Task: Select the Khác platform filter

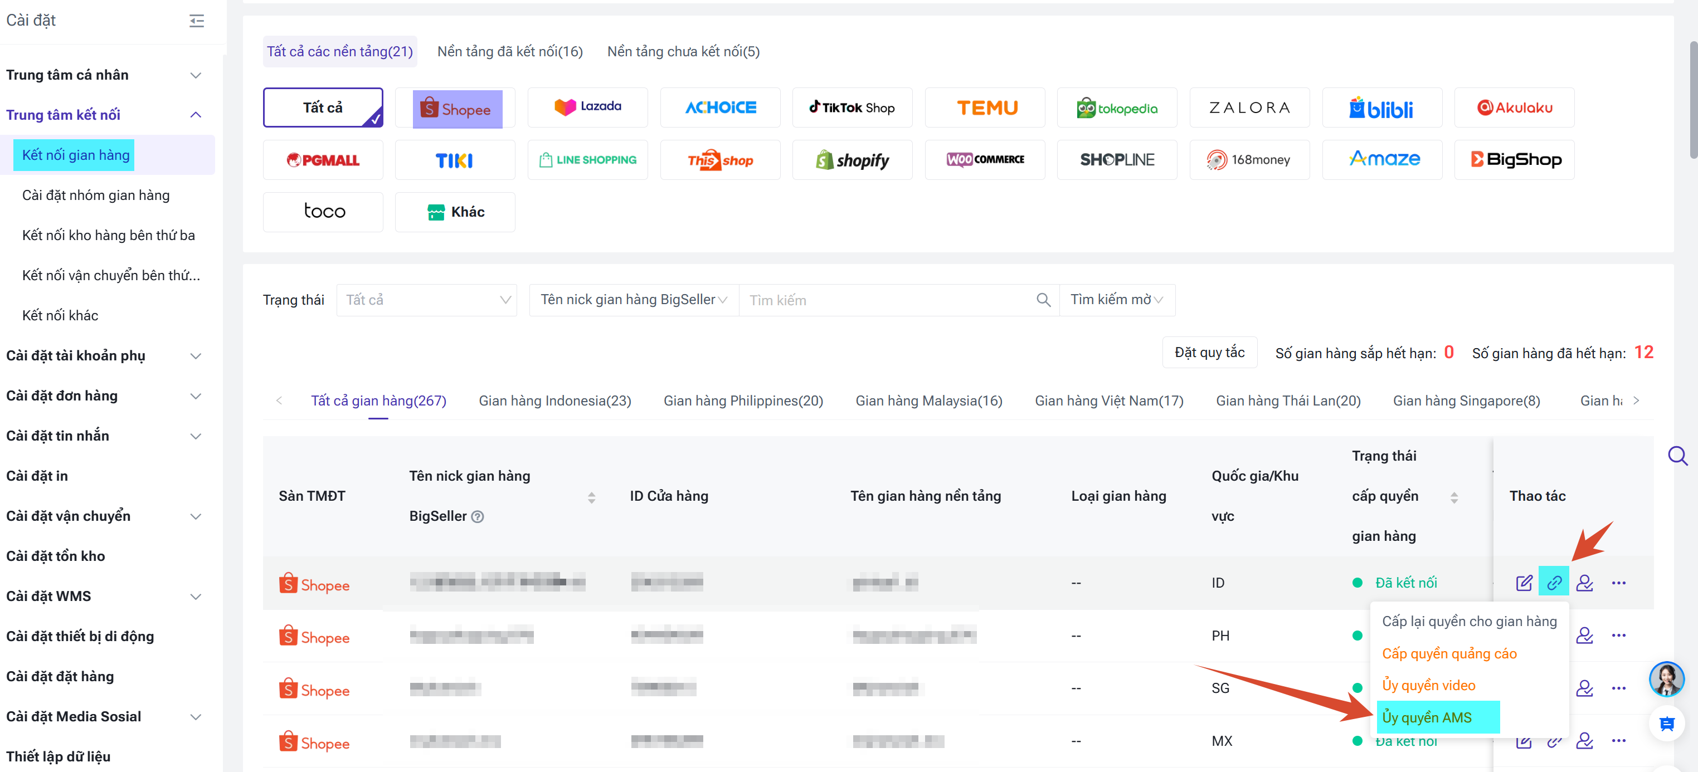Action: coord(455,212)
